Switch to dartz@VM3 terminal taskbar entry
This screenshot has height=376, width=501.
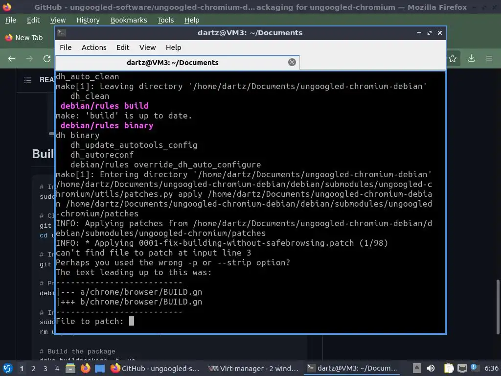pos(352,368)
